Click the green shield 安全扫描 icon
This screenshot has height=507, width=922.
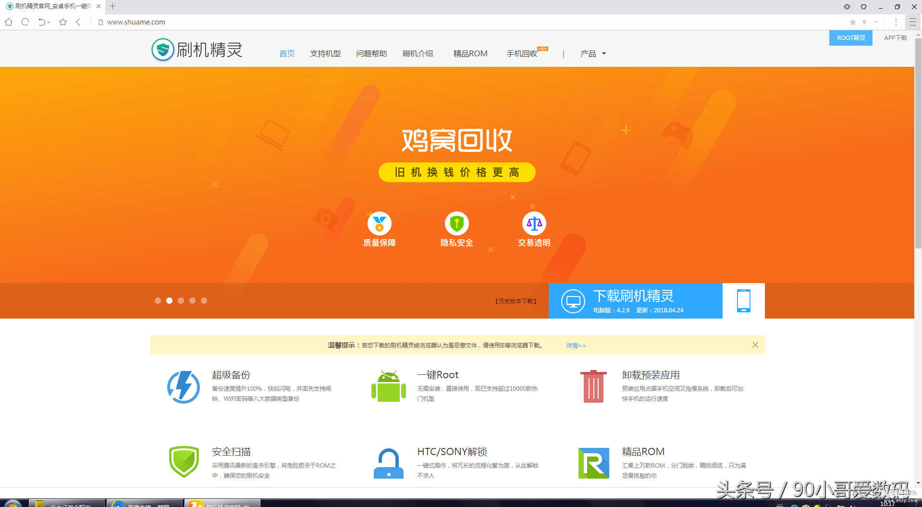[184, 462]
